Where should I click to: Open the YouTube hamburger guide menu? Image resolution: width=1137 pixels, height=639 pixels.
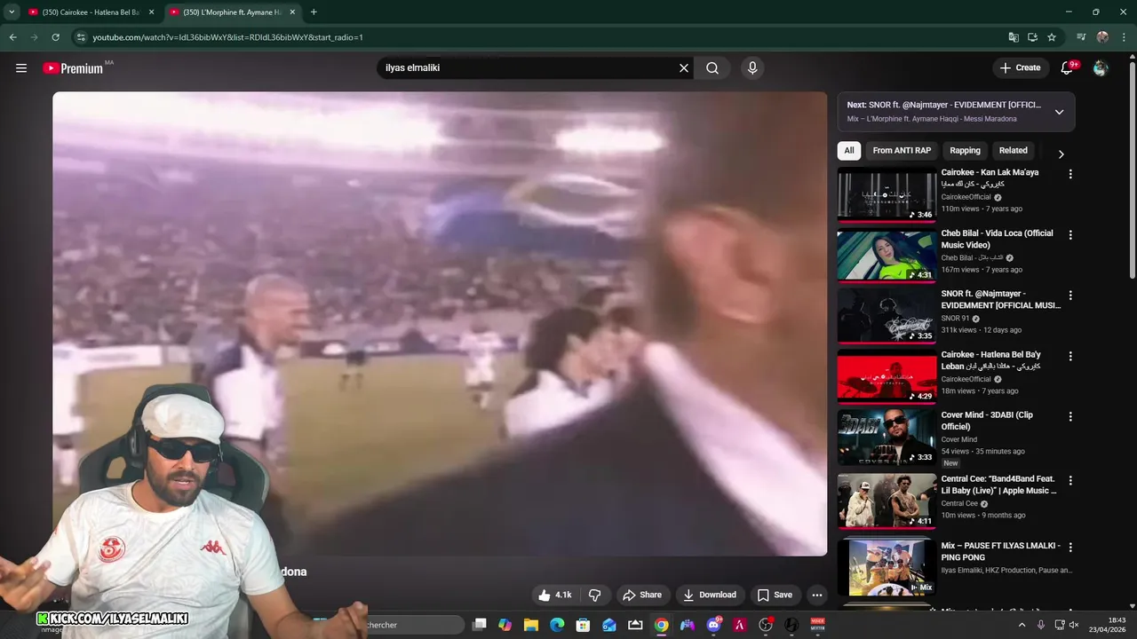tap(21, 67)
